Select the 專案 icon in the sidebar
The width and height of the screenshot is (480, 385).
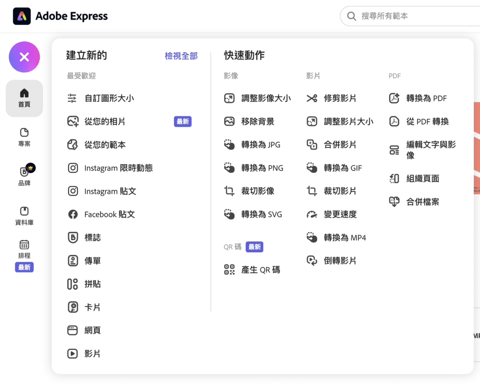24,137
